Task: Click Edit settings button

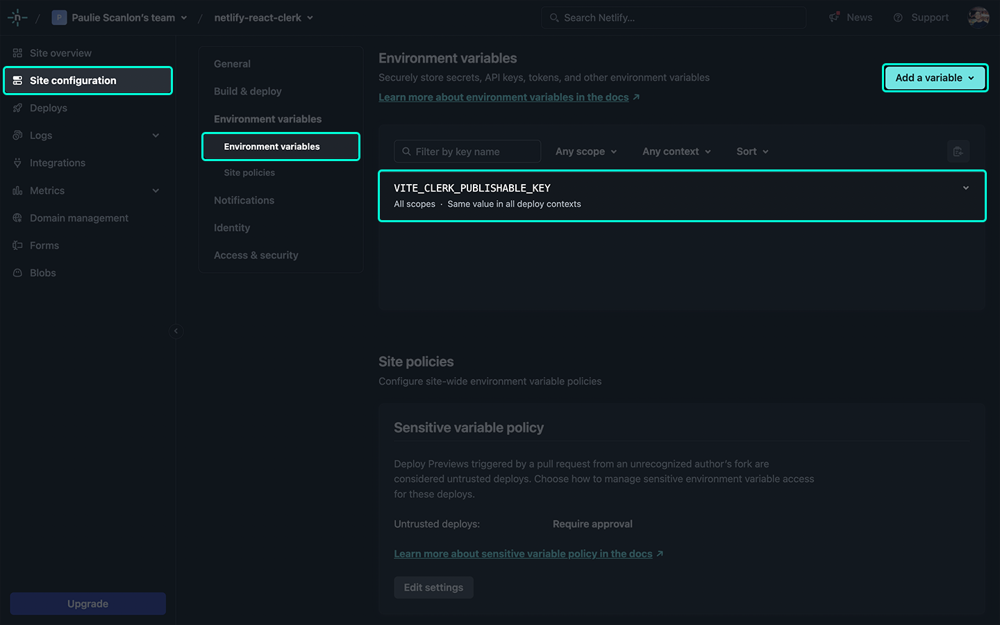Action: coord(433,587)
